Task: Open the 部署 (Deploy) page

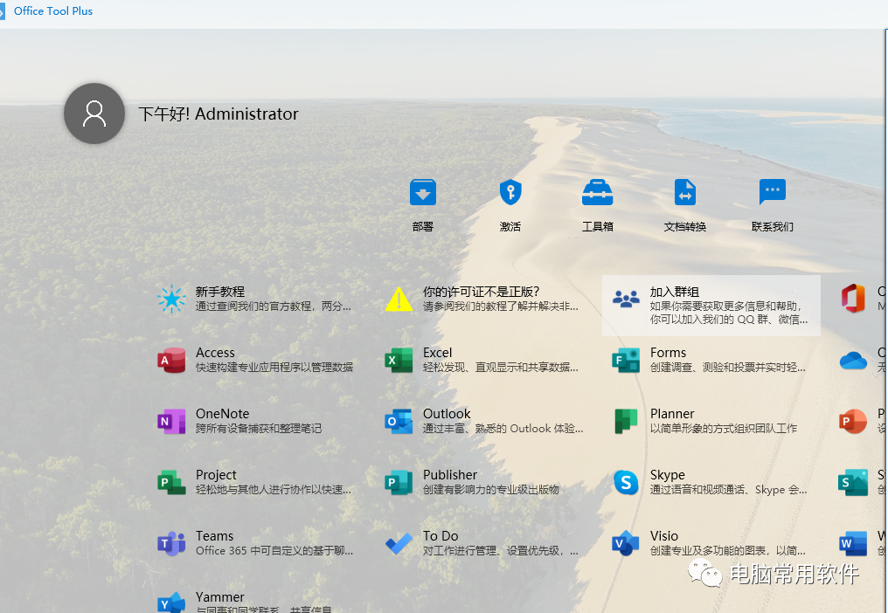Action: [422, 205]
